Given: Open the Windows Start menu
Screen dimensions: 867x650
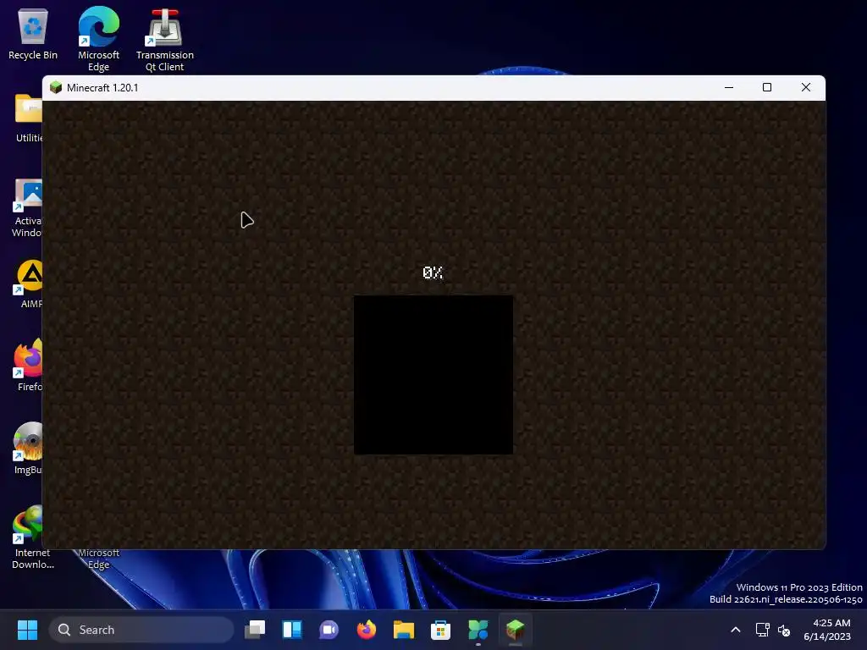Looking at the screenshot, I should 27,630.
